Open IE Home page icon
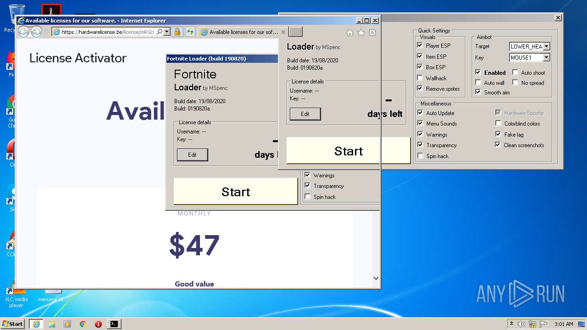 tap(350, 33)
